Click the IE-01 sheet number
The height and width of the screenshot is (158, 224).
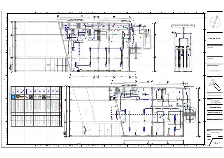pos(216,143)
